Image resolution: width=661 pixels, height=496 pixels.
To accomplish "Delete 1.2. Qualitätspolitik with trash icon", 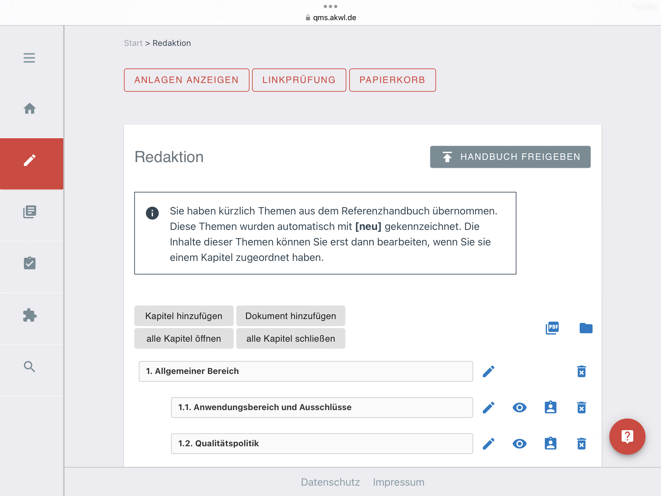I will tap(582, 444).
